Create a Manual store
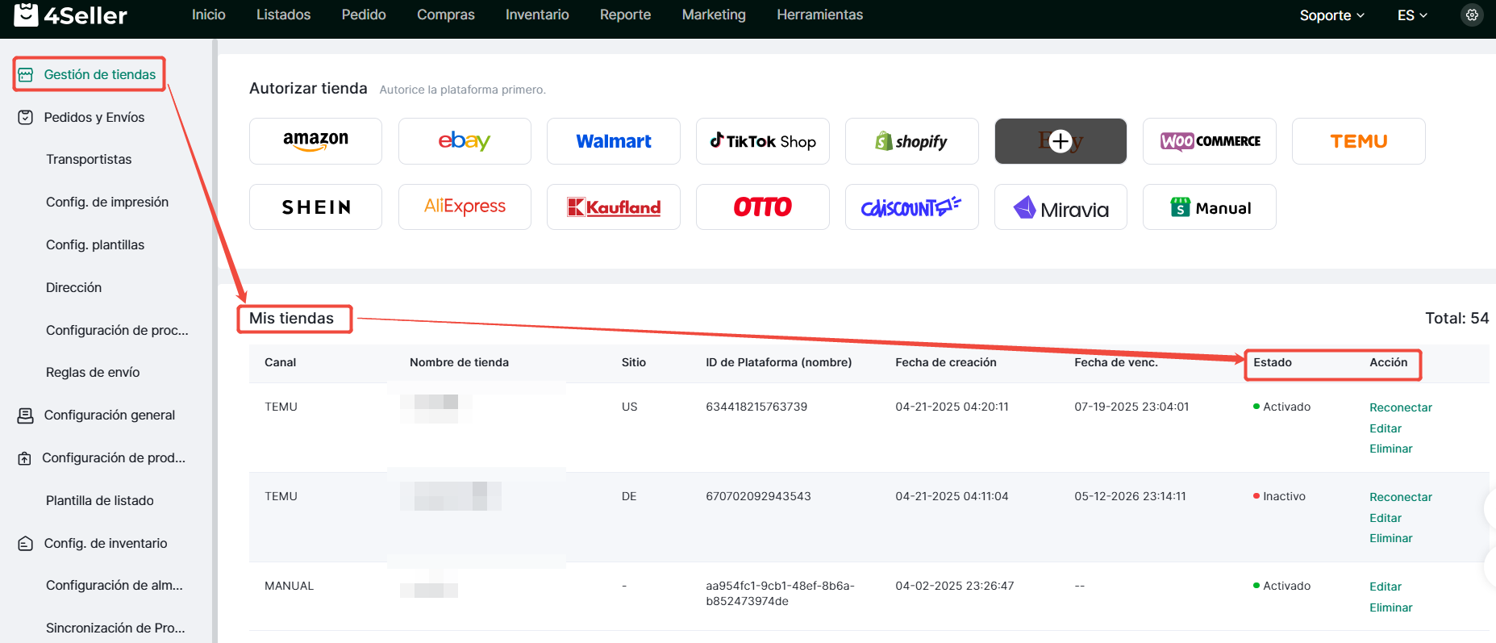1496x643 pixels. pyautogui.click(x=1210, y=207)
